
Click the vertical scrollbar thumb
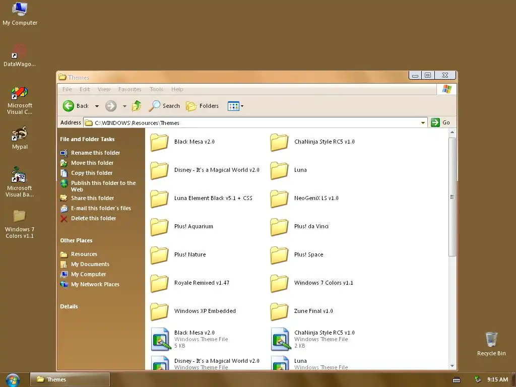(452, 197)
